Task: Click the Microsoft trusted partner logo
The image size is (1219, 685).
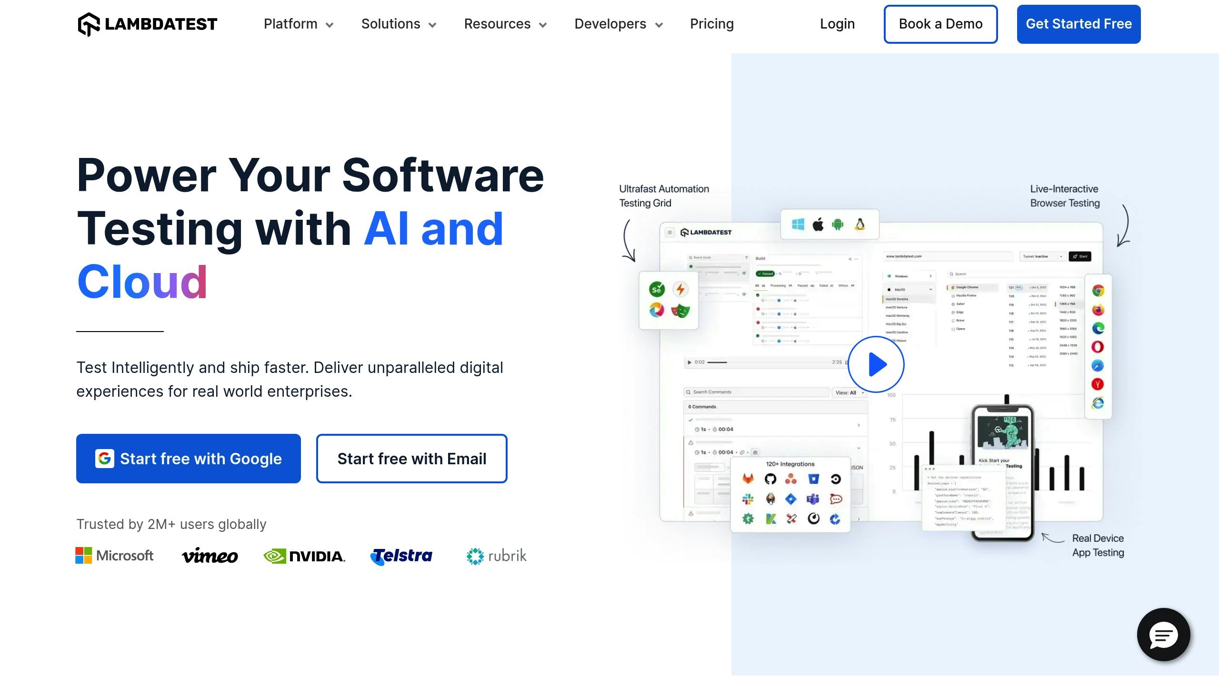Action: (x=115, y=555)
